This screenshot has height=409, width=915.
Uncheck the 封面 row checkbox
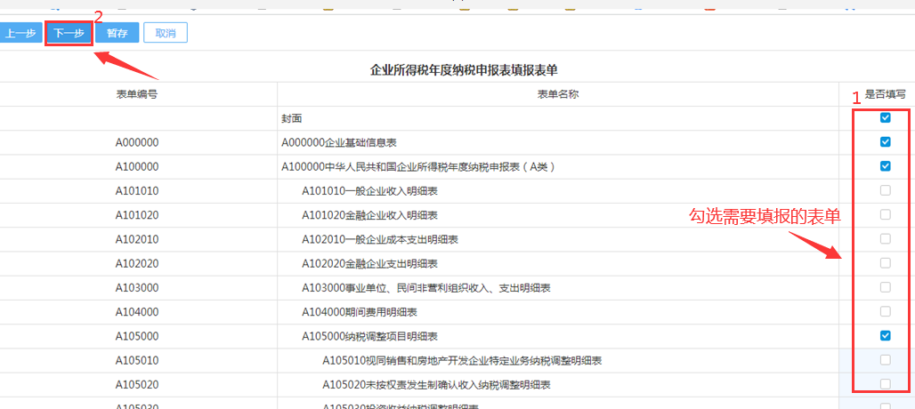(885, 117)
